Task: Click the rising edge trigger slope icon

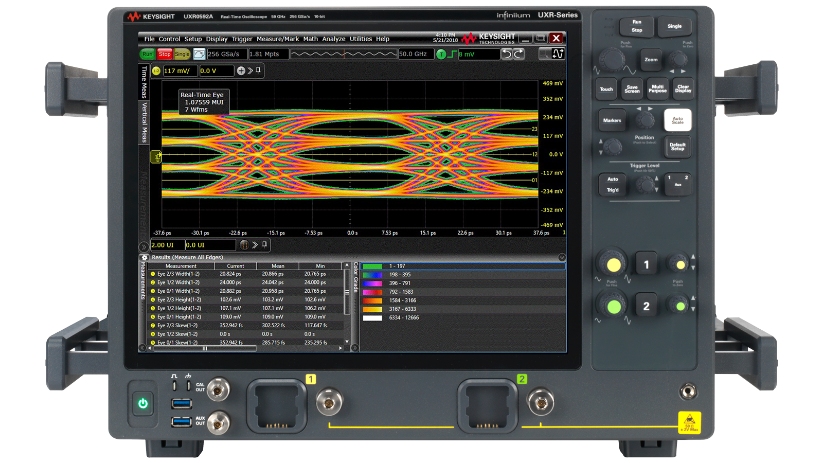Action: pyautogui.click(x=452, y=54)
